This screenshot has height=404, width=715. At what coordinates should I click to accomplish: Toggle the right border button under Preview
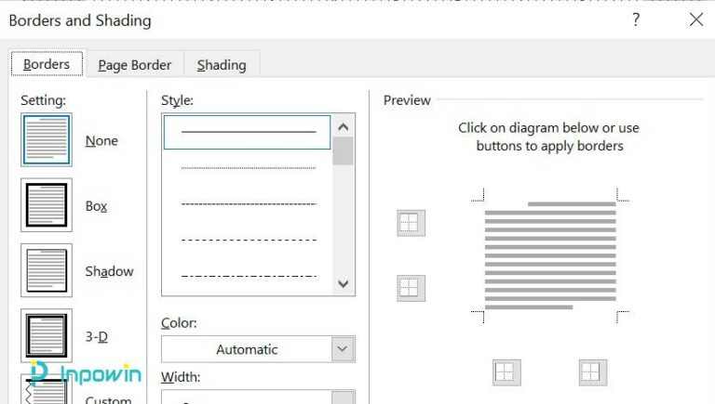[593, 372]
